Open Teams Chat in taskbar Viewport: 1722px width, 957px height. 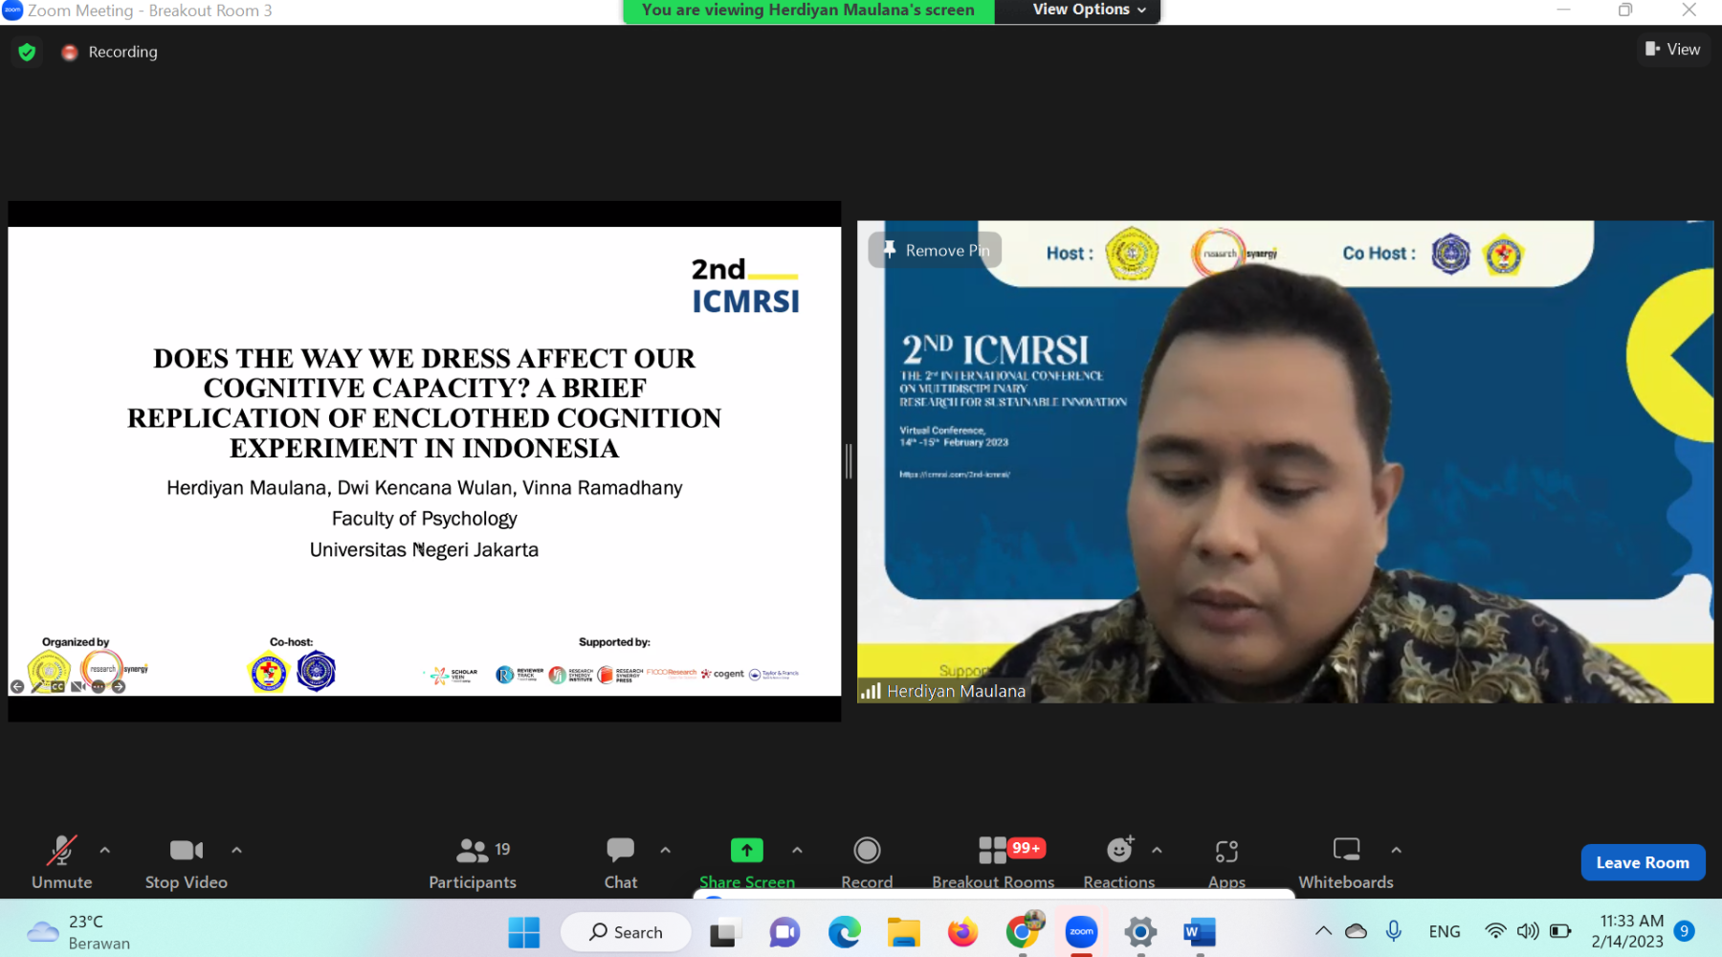(784, 932)
